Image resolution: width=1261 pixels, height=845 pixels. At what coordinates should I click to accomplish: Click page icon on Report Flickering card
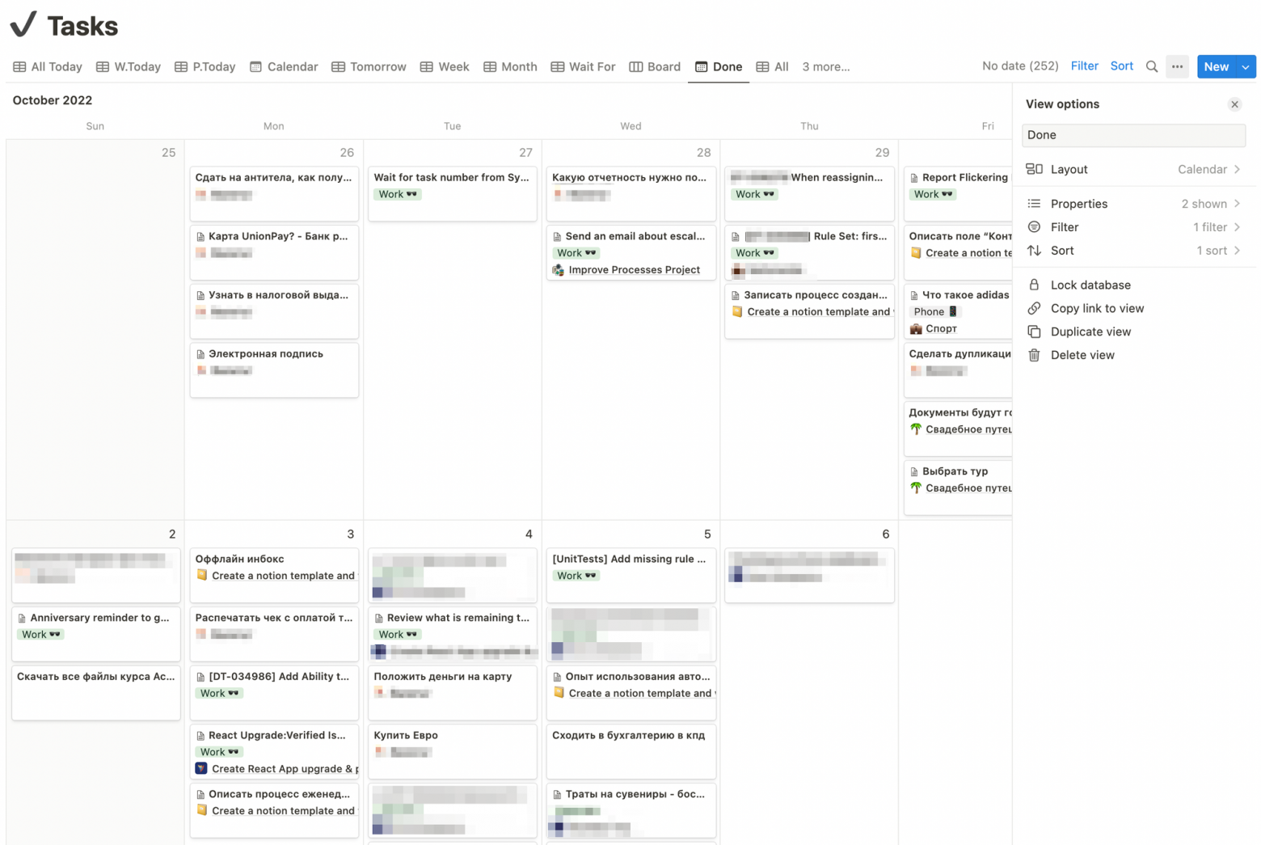pyautogui.click(x=914, y=178)
